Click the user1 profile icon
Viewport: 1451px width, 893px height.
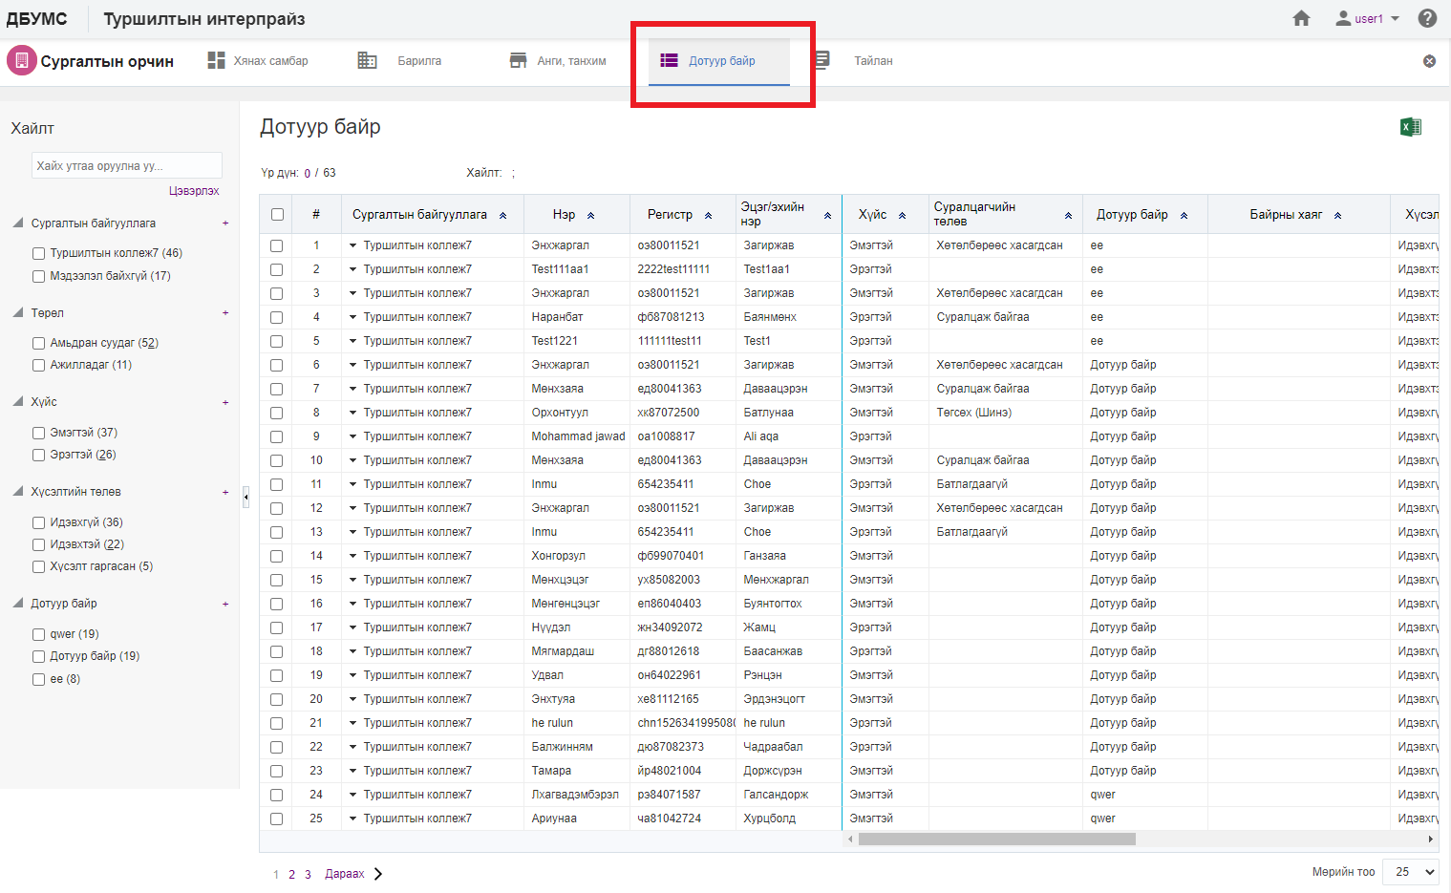[x=1343, y=18]
